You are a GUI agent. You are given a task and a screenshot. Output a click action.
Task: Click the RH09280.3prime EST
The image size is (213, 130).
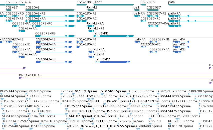[181, 121]
